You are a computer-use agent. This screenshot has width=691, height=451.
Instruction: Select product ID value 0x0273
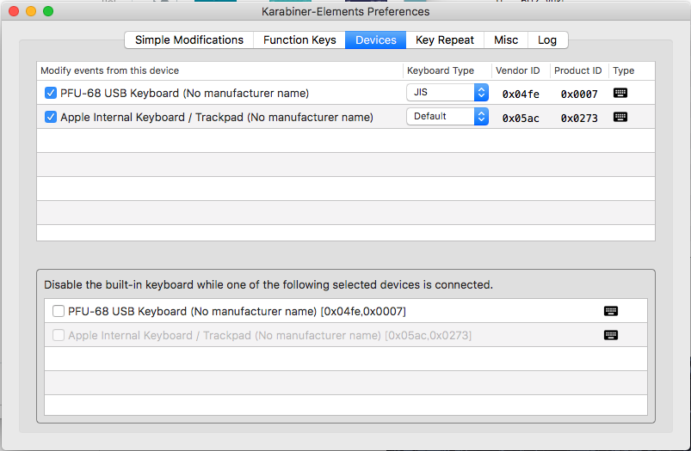(579, 119)
